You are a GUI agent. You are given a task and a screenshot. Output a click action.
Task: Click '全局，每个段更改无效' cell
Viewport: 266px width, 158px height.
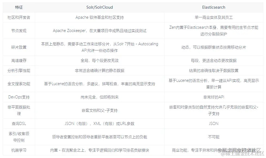pos(100,60)
